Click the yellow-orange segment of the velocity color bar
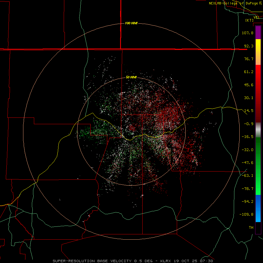 click(258, 52)
